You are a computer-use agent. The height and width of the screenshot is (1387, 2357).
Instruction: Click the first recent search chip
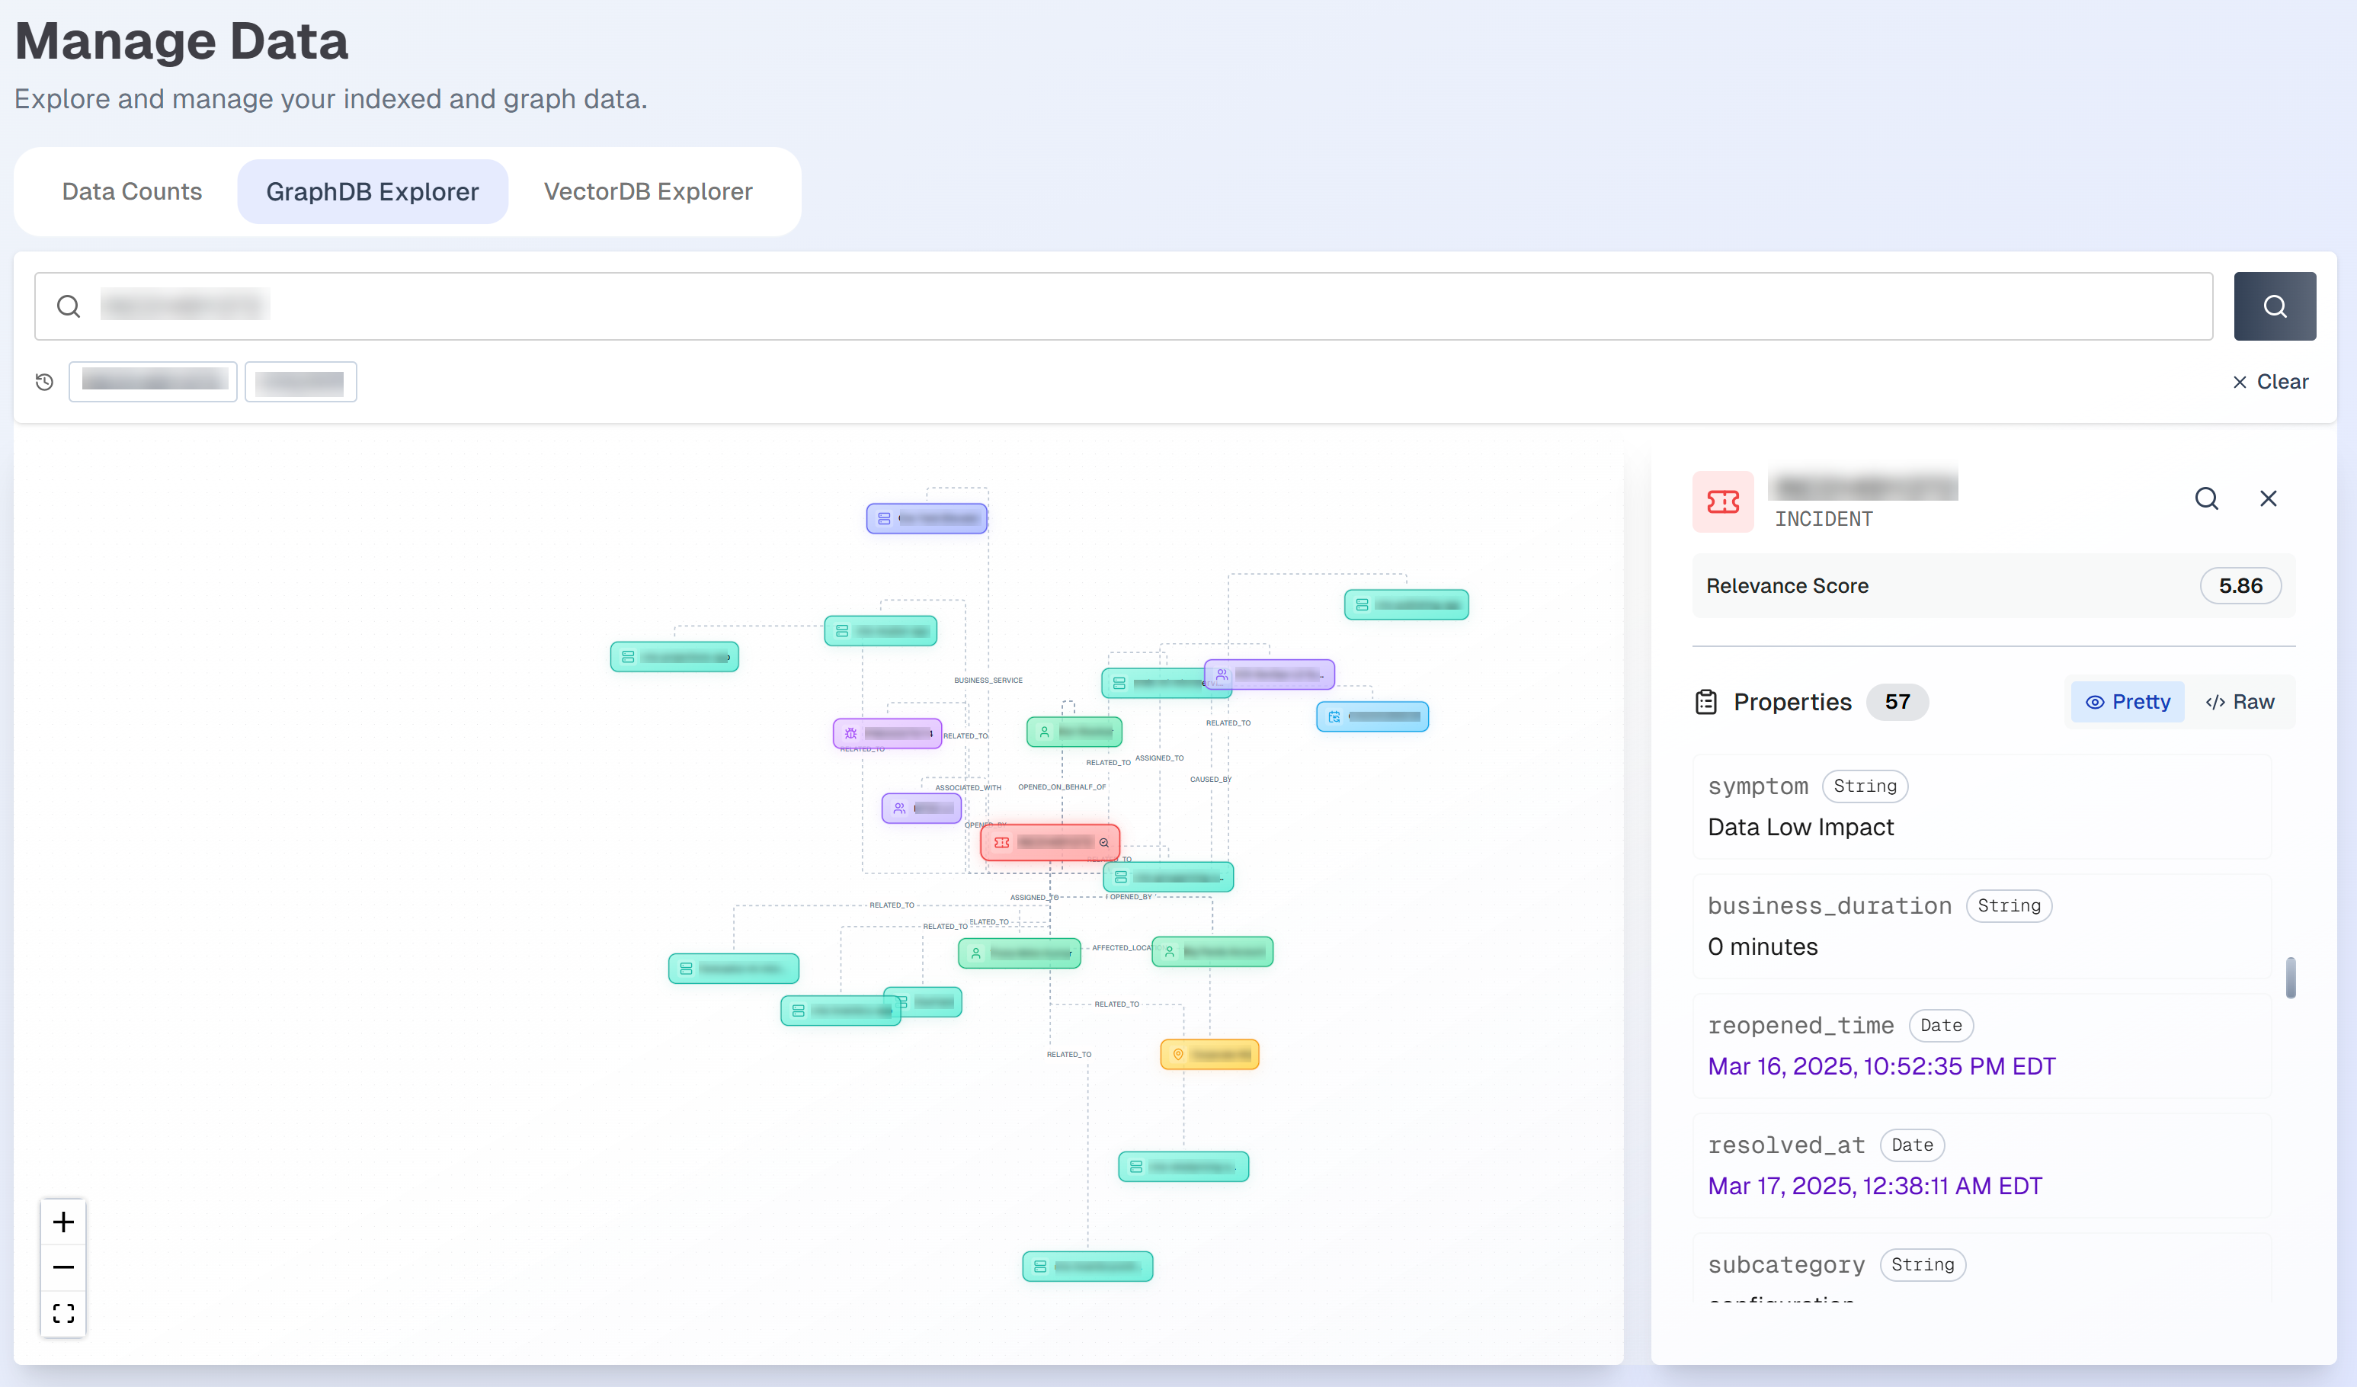point(152,380)
